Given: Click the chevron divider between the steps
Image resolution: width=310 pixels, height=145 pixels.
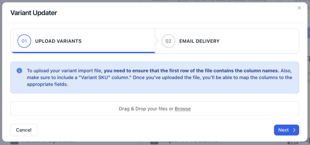Looking at the screenshot, I should click(x=156, y=41).
